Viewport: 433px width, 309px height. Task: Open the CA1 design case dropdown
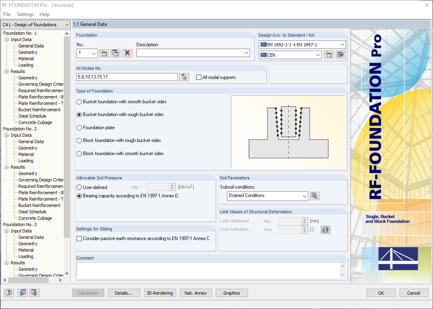tap(67, 25)
